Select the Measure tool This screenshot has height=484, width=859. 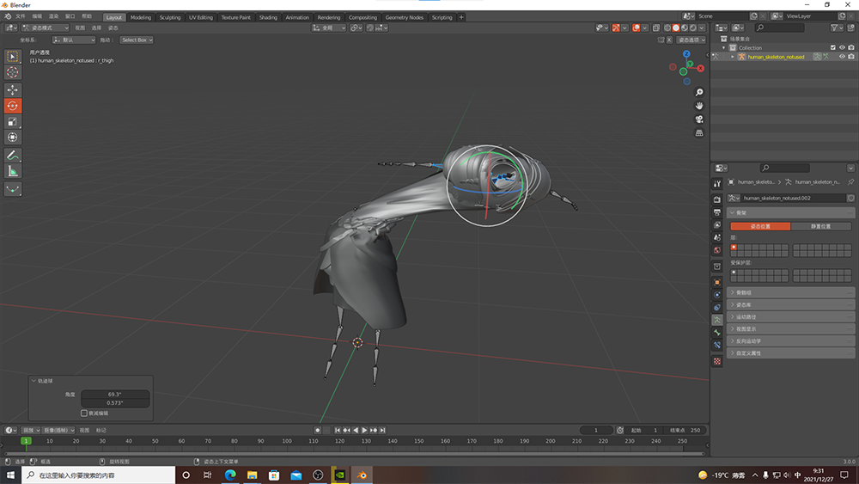[13, 172]
